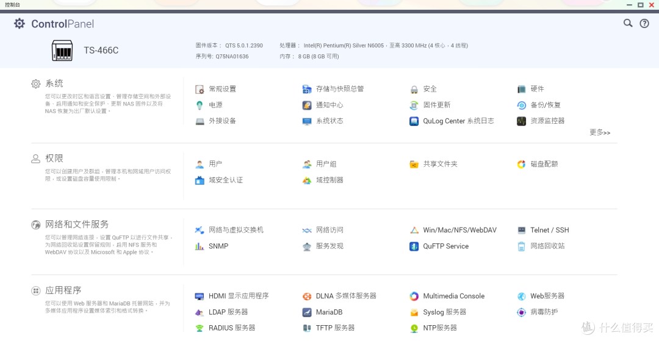Open the 磁盘配额 disk quota icon
659x341 pixels.
click(x=522, y=164)
